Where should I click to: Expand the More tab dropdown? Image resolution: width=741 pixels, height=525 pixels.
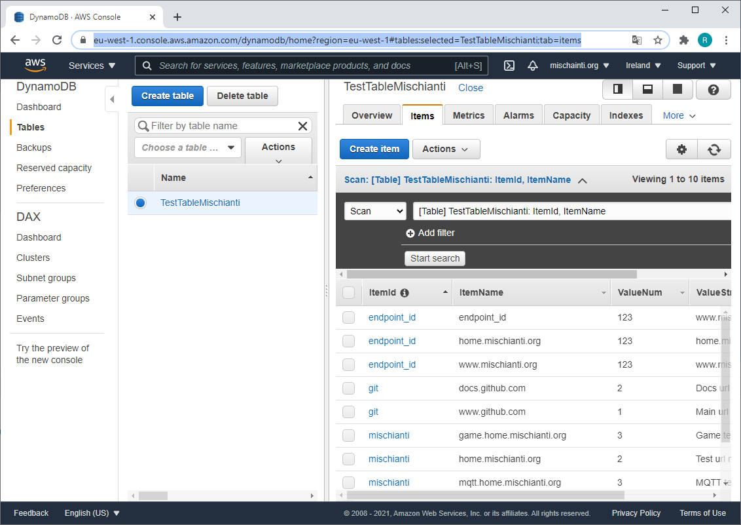point(679,115)
